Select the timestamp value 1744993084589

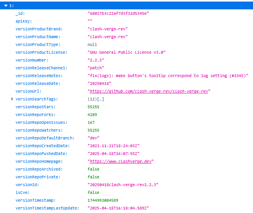point(103,200)
